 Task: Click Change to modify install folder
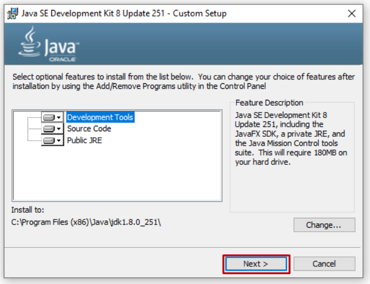(324, 225)
